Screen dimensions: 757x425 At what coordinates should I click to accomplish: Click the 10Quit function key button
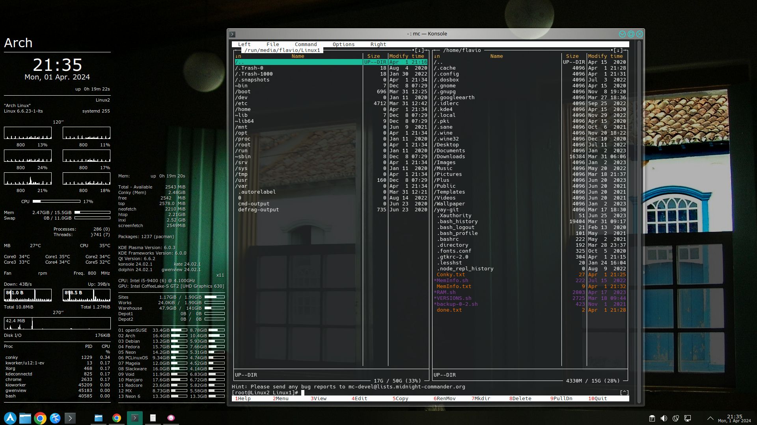click(x=598, y=399)
